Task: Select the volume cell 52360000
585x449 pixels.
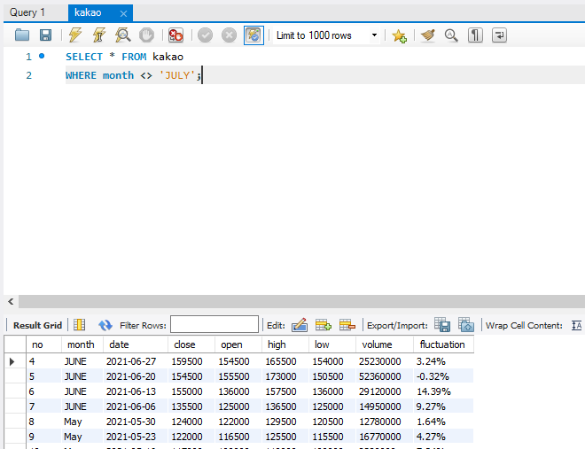Action: pos(385,376)
